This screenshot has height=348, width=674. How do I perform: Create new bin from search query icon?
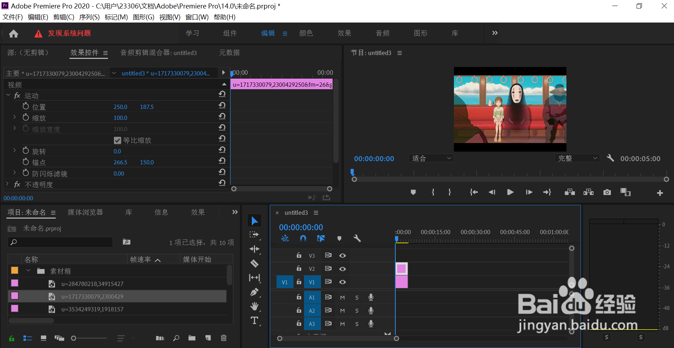pos(127,242)
